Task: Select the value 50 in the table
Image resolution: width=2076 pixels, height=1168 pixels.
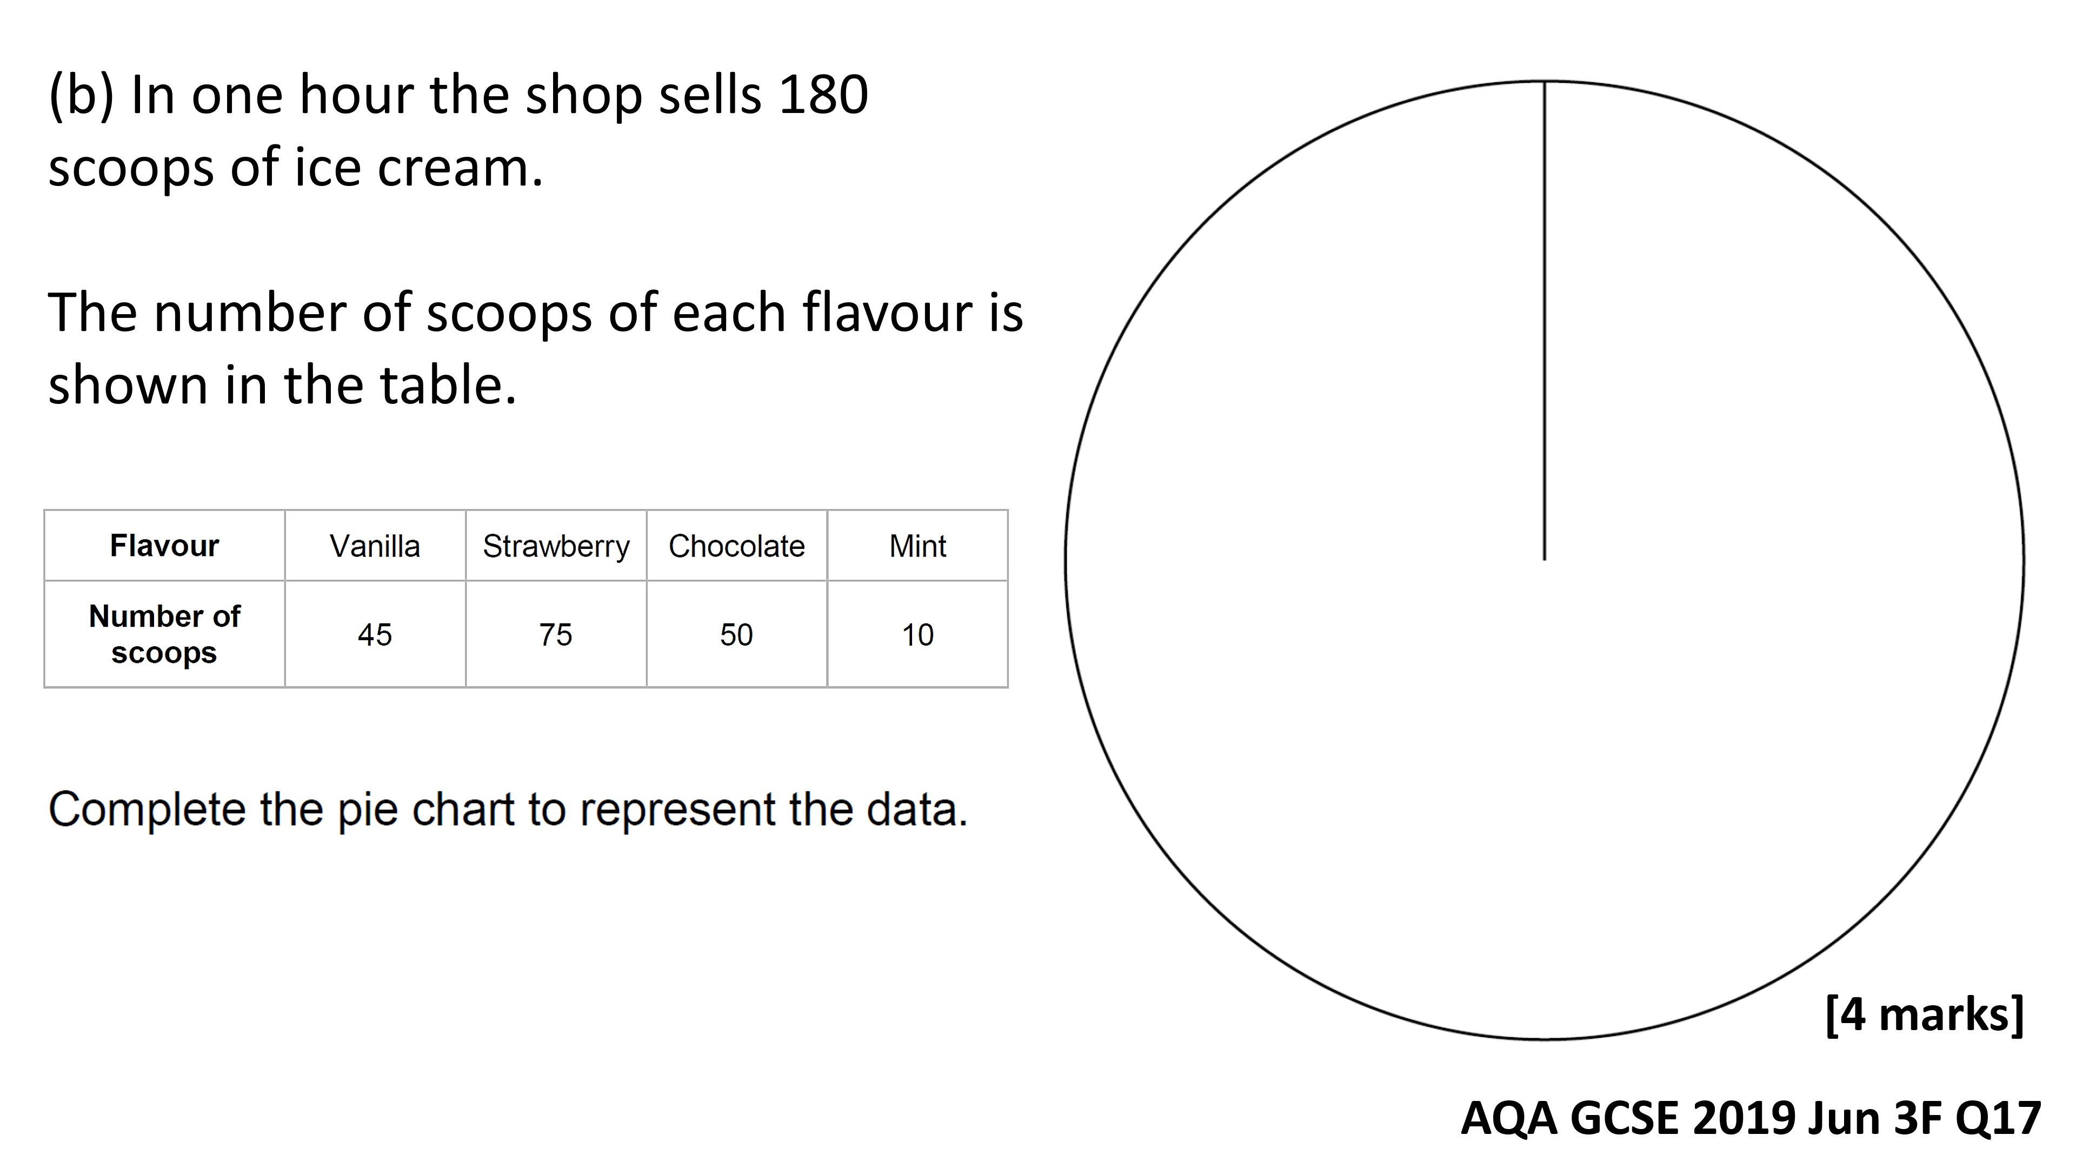Action: click(736, 634)
